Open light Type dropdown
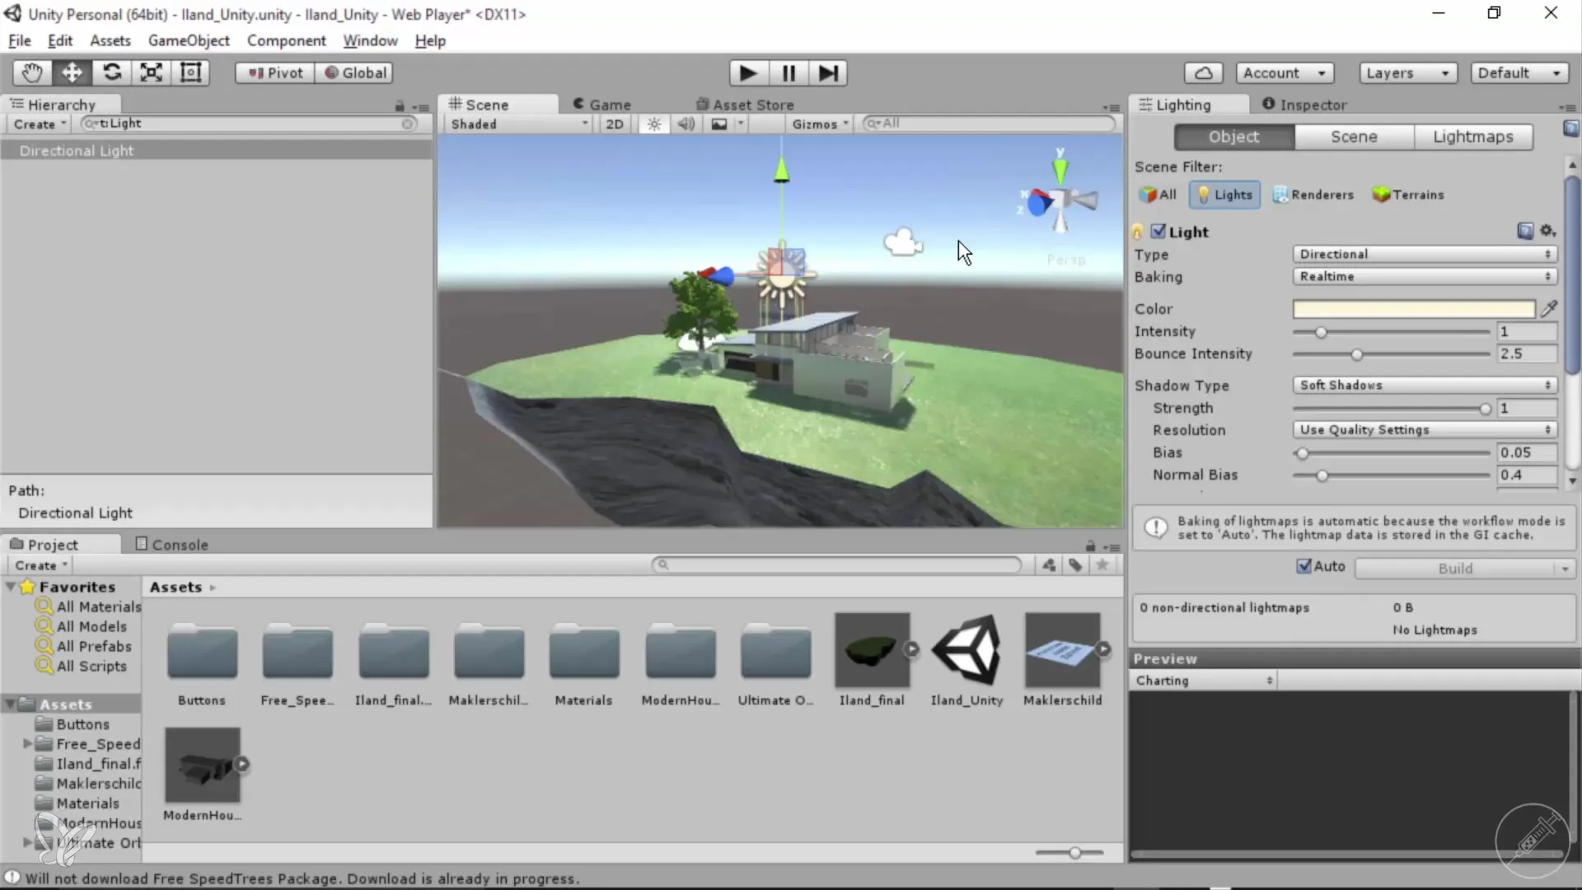 pyautogui.click(x=1425, y=254)
